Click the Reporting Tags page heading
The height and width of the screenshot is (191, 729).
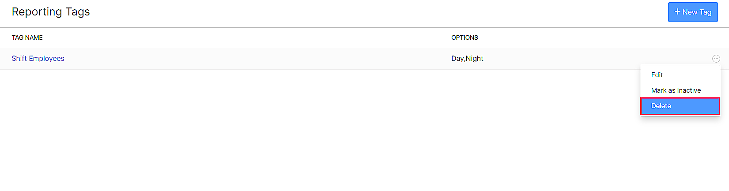(51, 12)
